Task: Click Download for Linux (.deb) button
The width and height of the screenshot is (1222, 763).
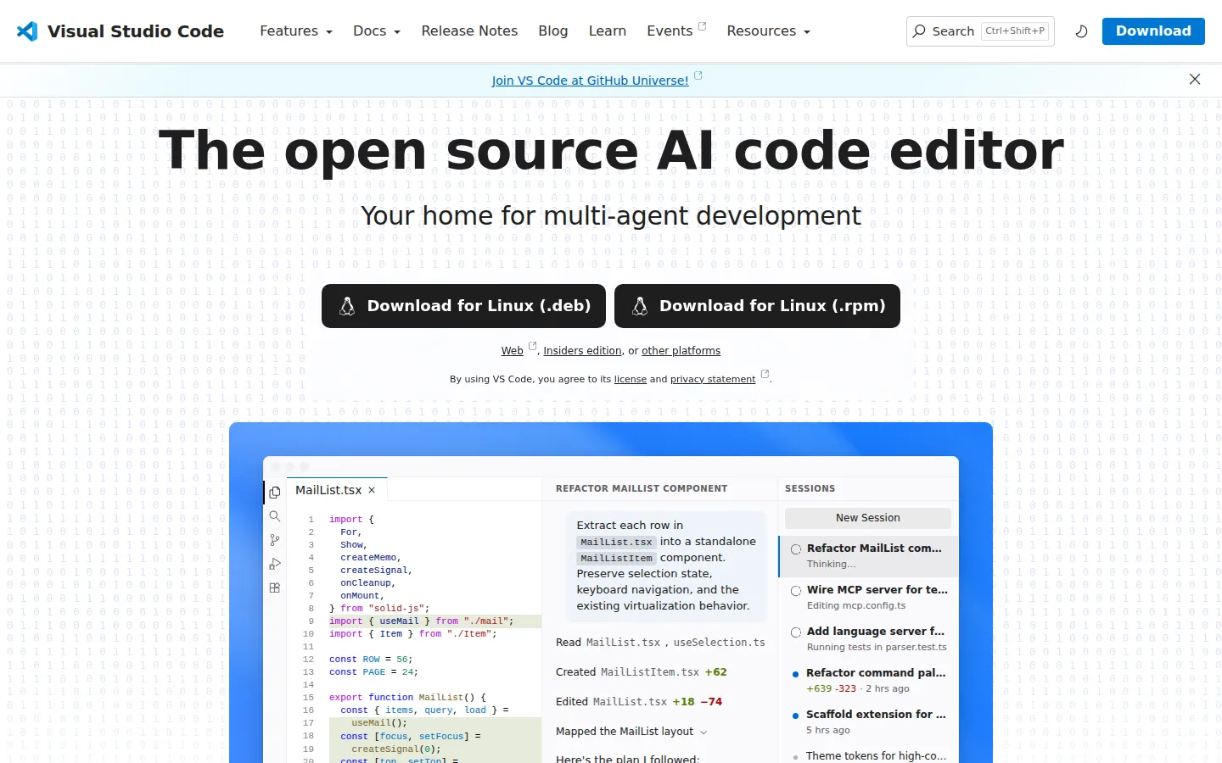Action: pyautogui.click(x=463, y=306)
